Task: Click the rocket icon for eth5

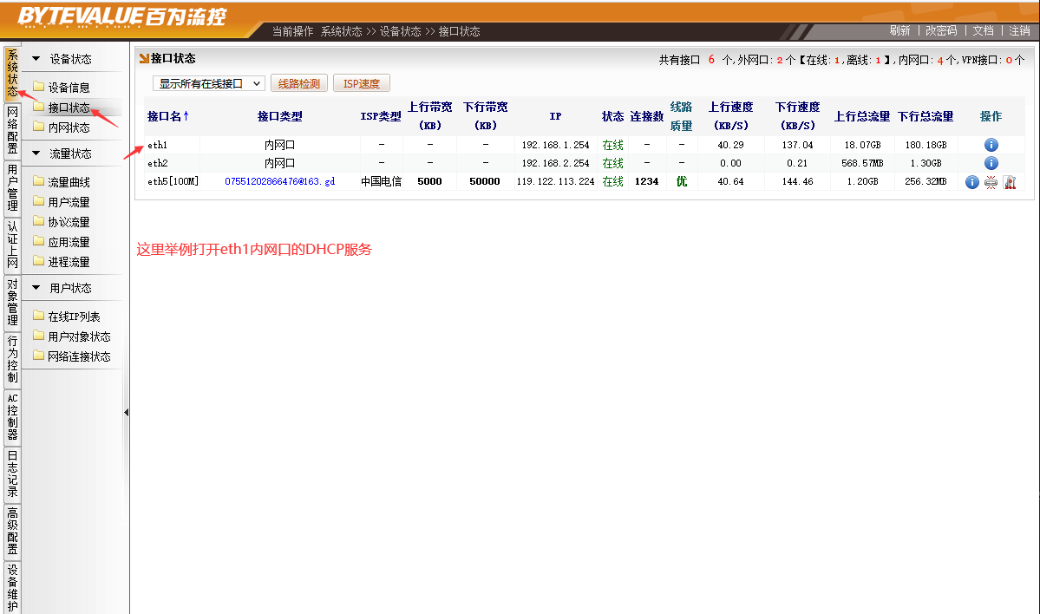Action: pyautogui.click(x=1010, y=182)
